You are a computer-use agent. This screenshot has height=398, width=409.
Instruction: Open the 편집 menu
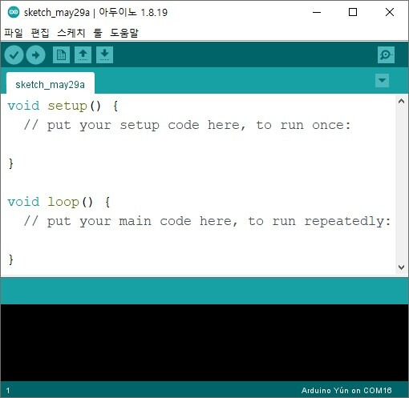tap(40, 33)
